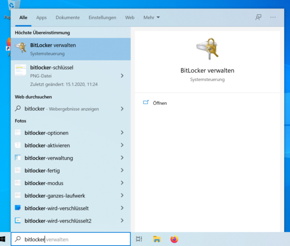Click the Öffnen icon in preview pane
The image size is (290, 246).
pos(146,102)
